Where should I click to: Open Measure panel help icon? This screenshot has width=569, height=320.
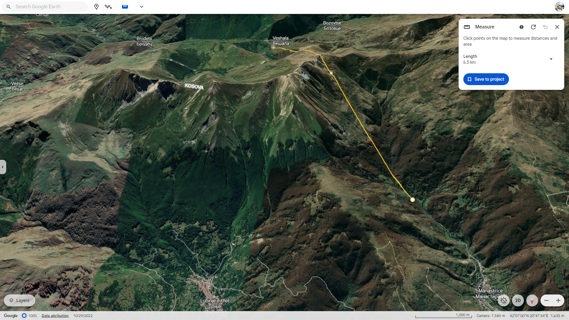[522, 27]
